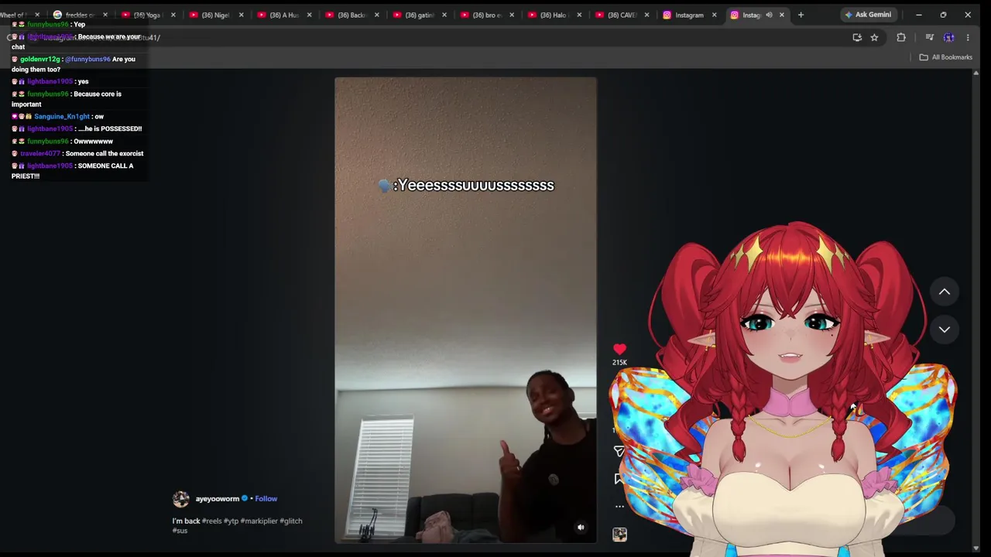Close the (36) Halo tab
The height and width of the screenshot is (557, 991).
(x=579, y=15)
